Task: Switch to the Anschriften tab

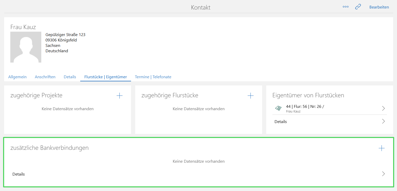Action: (x=45, y=77)
